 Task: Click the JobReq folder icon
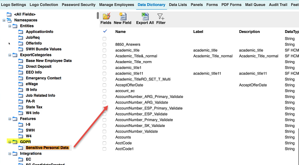21,38
